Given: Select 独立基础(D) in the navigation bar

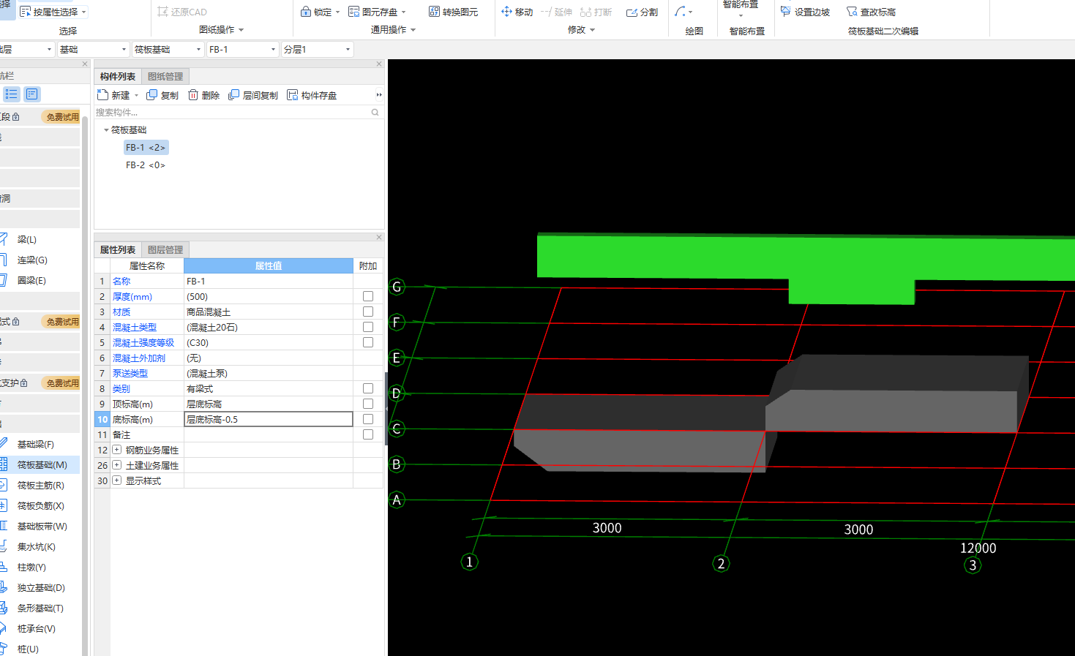Looking at the screenshot, I should click(x=40, y=587).
